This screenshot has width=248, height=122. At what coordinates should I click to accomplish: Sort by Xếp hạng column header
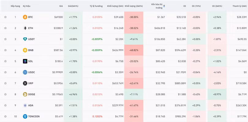(15, 6)
